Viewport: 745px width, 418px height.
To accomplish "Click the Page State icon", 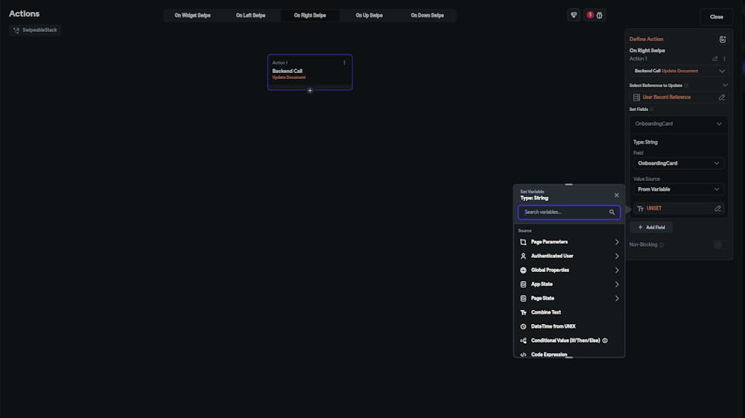I will 523,299.
